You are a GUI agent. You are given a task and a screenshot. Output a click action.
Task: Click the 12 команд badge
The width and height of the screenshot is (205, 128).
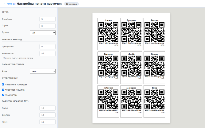[x=71, y=4]
